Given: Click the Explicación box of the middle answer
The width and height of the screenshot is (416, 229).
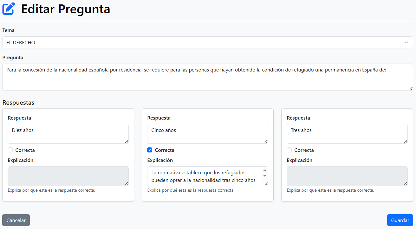Looking at the screenshot, I should coord(205,176).
